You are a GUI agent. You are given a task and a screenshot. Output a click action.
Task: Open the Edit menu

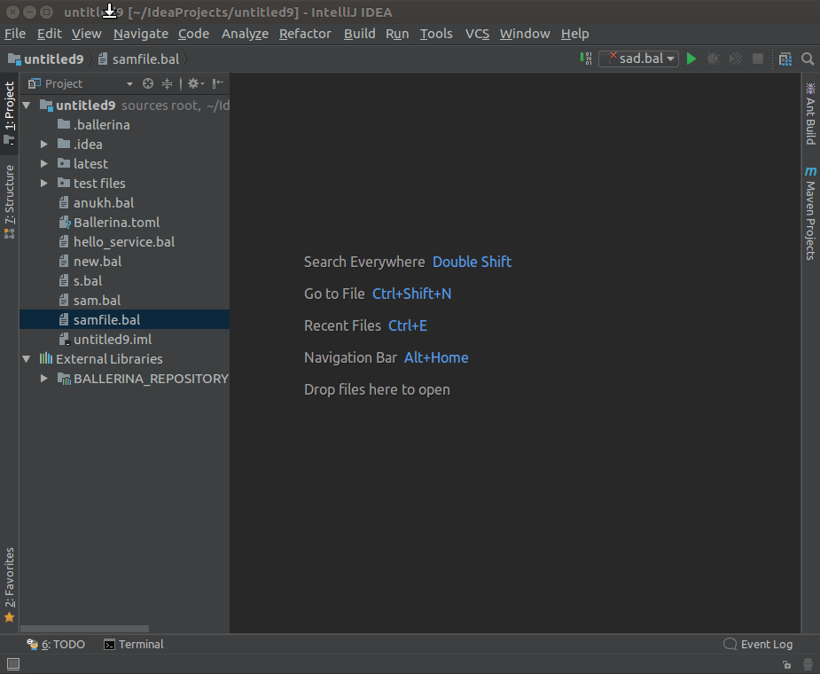(49, 34)
